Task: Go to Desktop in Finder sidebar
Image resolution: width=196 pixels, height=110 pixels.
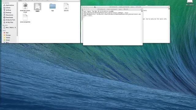Action: pos(7,13)
